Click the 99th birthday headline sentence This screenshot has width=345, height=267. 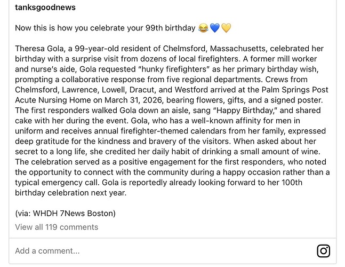click(x=105, y=28)
